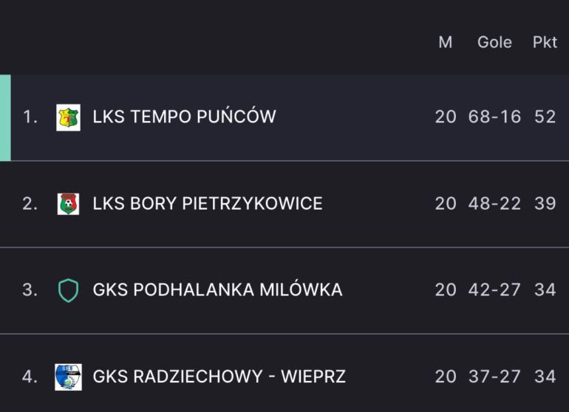569x412 pixels.
Task: Select the GKS RADZIECHOWY - WIEPRZ team name
Action: click(x=219, y=377)
